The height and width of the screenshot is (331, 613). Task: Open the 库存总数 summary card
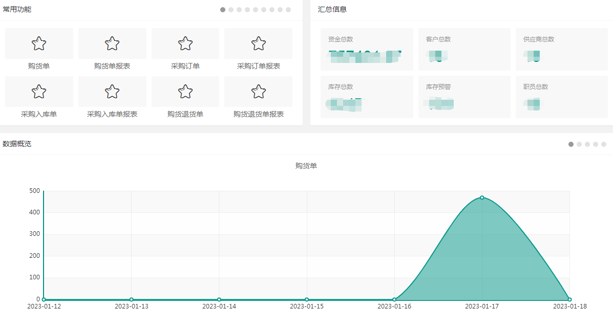coord(367,97)
